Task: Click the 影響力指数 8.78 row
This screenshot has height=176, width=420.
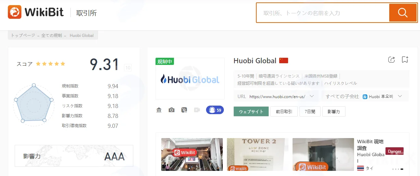Action: click(x=90, y=116)
